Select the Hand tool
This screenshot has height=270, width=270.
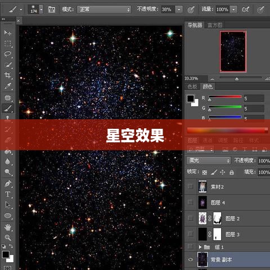tap(8, 227)
